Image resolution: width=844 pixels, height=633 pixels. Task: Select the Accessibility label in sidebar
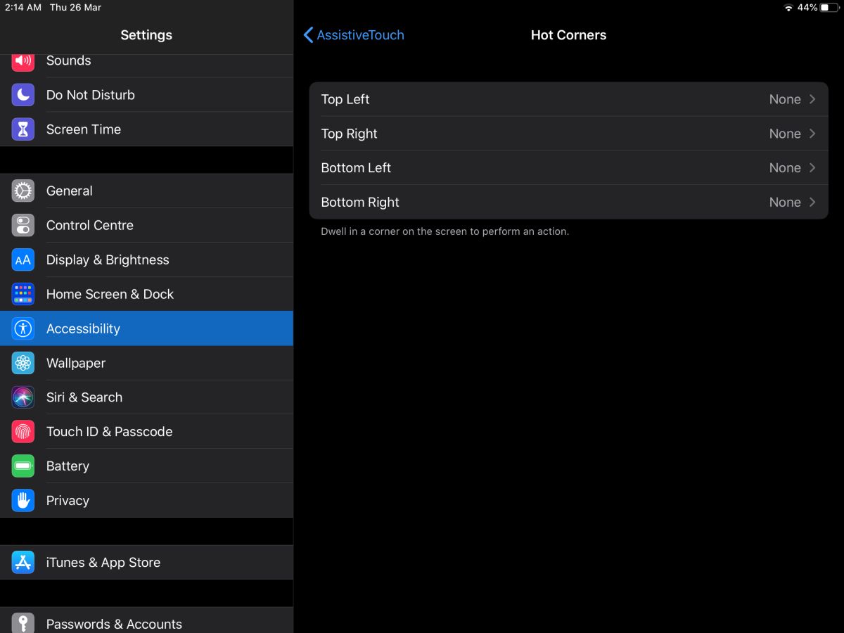point(83,328)
